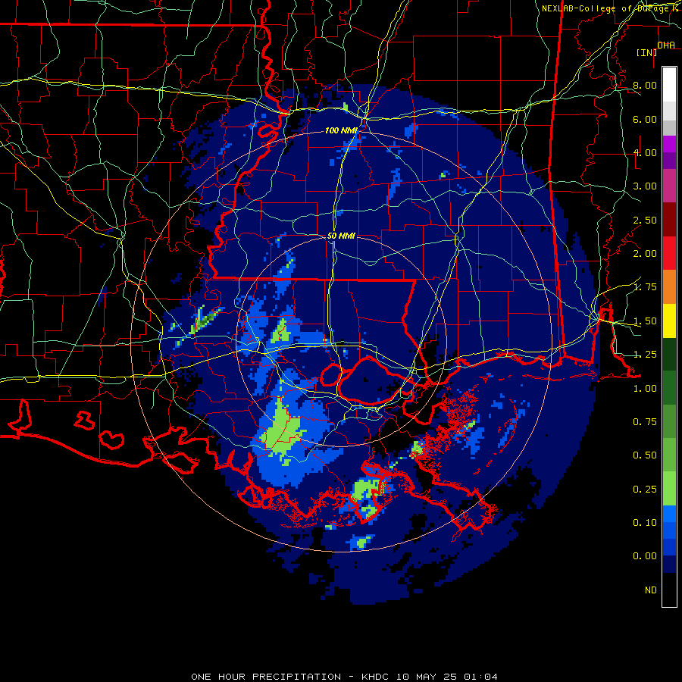The image size is (682, 682).
Task: Click the 0.75 legend value
Action: tap(645, 422)
